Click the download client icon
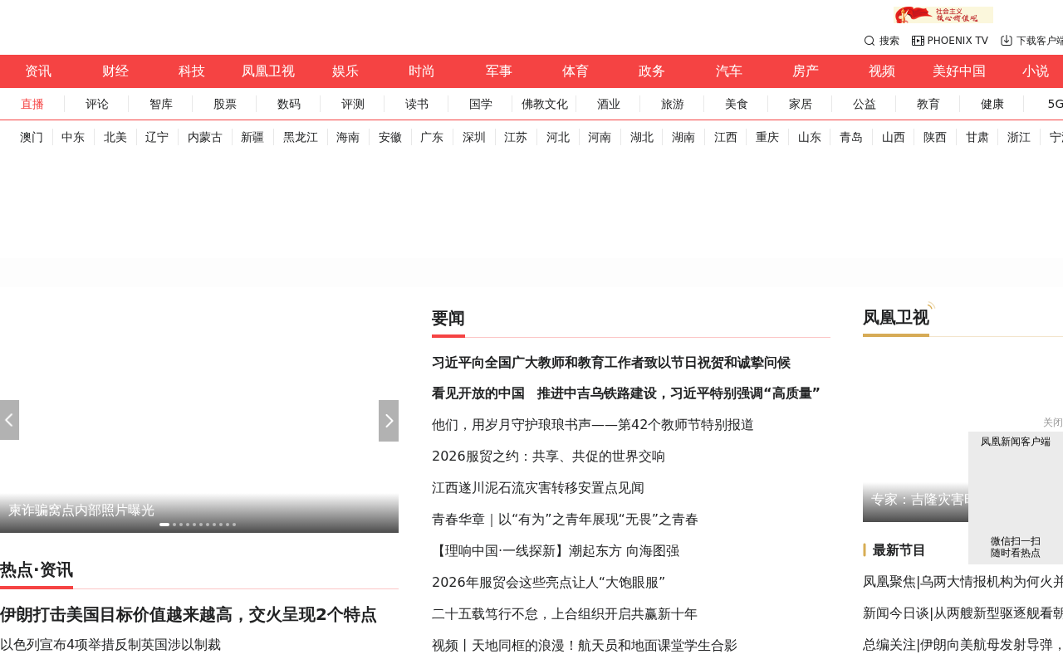The image size is (1063, 664). pyautogui.click(x=1007, y=41)
